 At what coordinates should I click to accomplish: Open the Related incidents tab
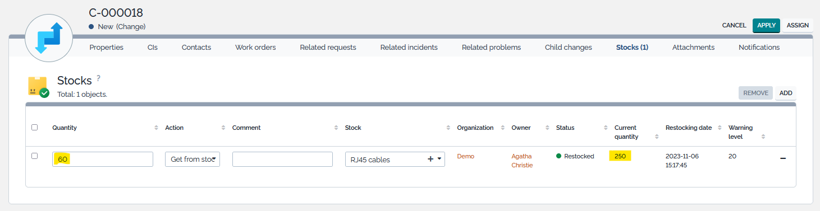coord(409,48)
